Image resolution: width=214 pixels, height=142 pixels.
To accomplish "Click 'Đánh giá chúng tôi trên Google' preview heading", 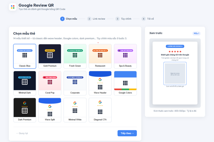I will point(175,55).
